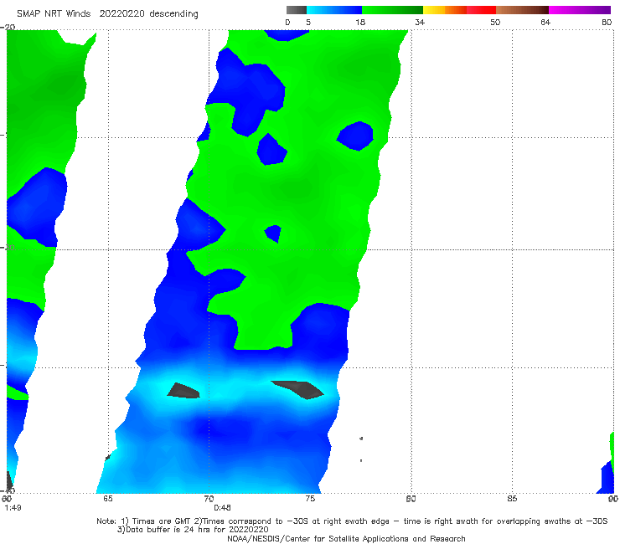620x544 pixels.
Task: Pick the brown 50–64 segment of the color bar
Action: click(x=522, y=10)
